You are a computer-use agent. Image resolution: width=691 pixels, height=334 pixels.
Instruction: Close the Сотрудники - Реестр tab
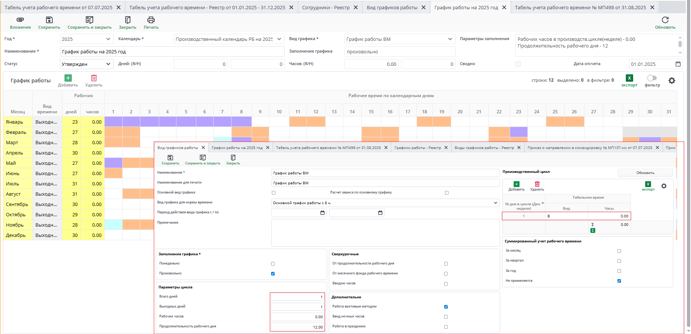coord(355,7)
